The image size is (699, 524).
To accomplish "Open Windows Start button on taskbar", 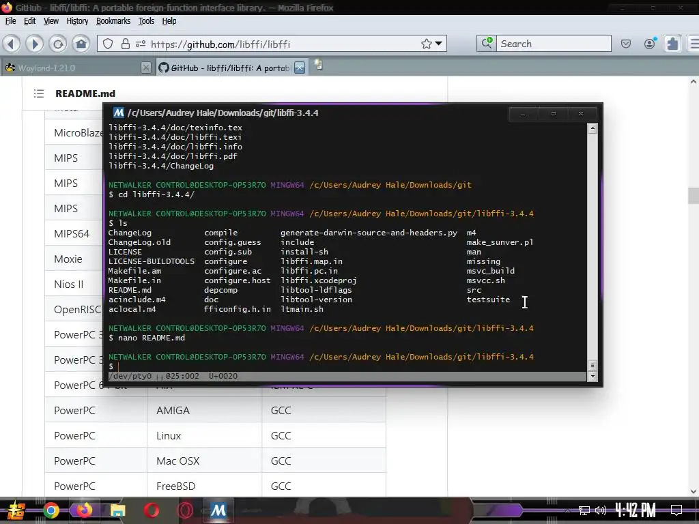I will click(15, 510).
